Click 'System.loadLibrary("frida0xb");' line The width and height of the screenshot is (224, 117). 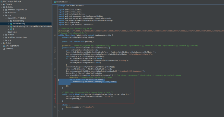pos(80,107)
